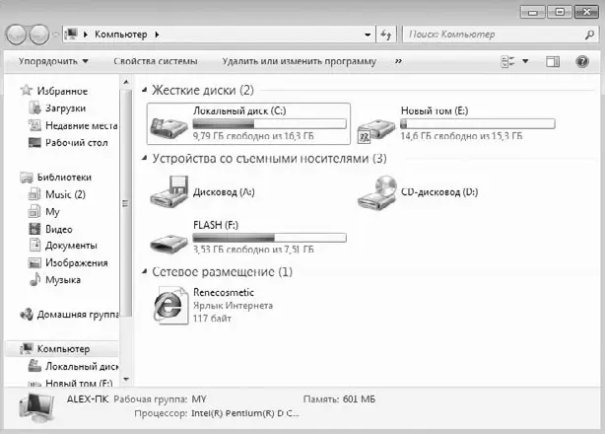
Task: Click the E: drive capacity bar
Action: coord(478,123)
